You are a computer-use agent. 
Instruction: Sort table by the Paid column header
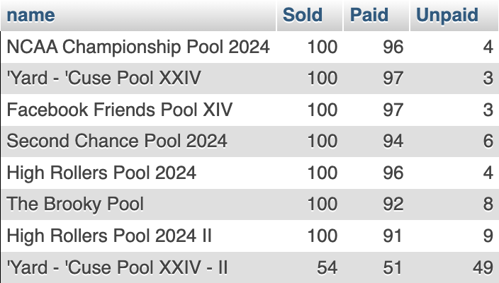pyautogui.click(x=369, y=15)
